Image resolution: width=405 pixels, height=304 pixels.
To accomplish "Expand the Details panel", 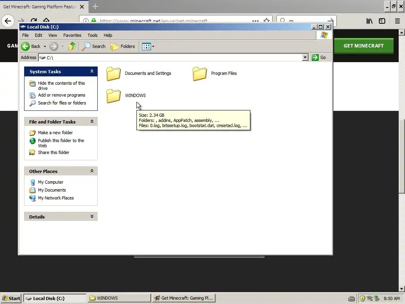I will (92, 217).
